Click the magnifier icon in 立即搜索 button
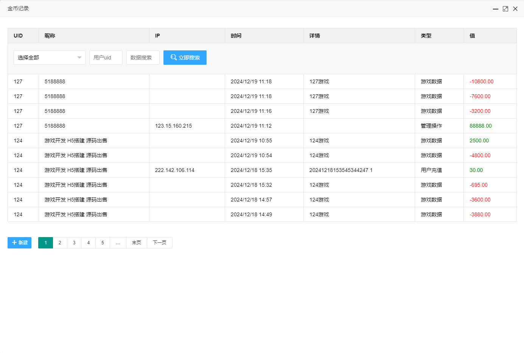This screenshot has height=353, width=524. point(174,57)
